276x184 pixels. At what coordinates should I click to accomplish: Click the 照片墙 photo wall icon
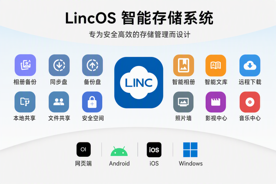(x=183, y=102)
